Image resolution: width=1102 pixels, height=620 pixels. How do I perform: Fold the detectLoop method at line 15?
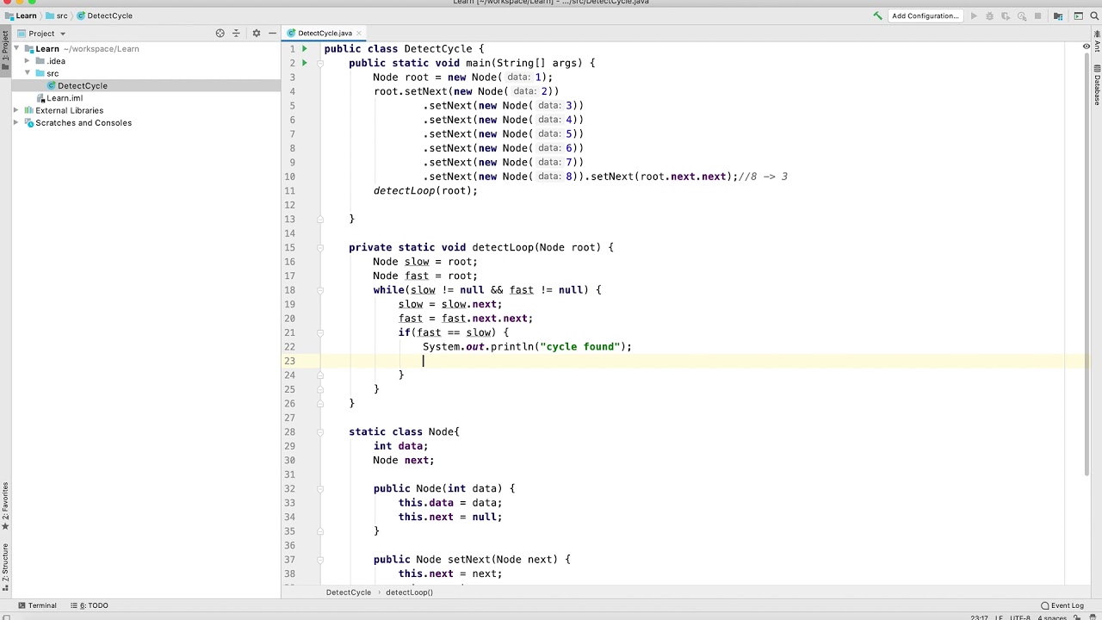[319, 247]
